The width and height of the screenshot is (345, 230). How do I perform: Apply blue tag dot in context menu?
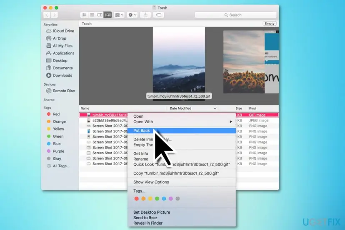coord(164,198)
